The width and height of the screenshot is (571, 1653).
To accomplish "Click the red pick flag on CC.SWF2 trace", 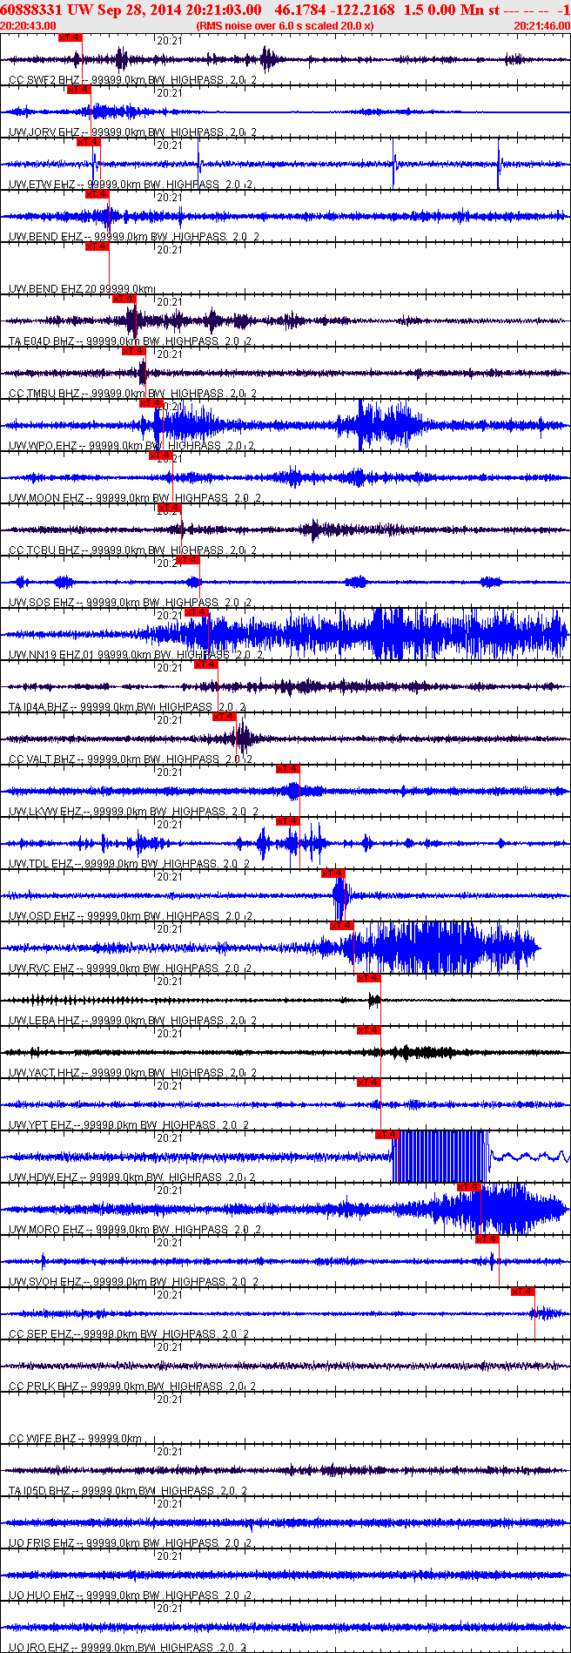I will pyautogui.click(x=70, y=37).
